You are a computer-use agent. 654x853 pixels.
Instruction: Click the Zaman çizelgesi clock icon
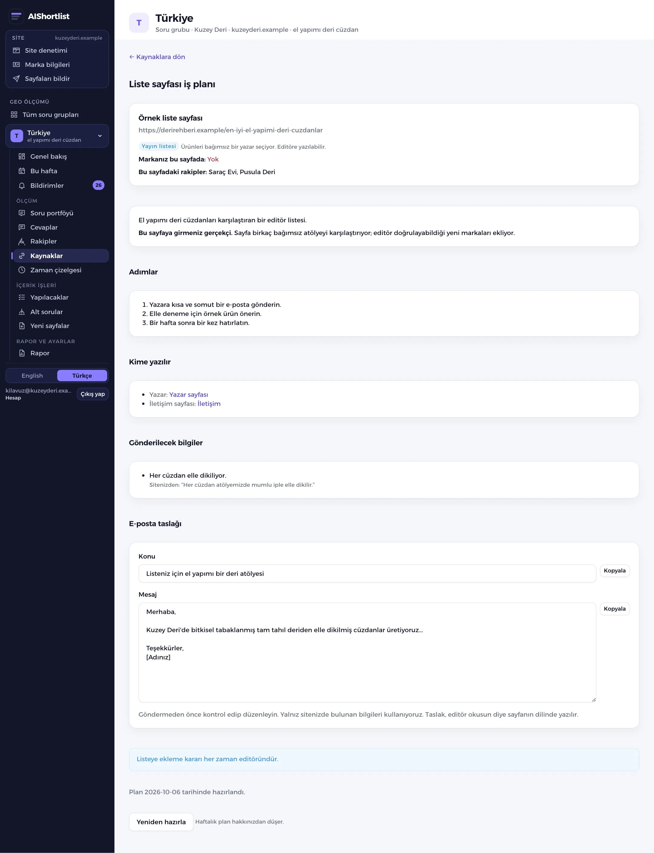click(22, 270)
